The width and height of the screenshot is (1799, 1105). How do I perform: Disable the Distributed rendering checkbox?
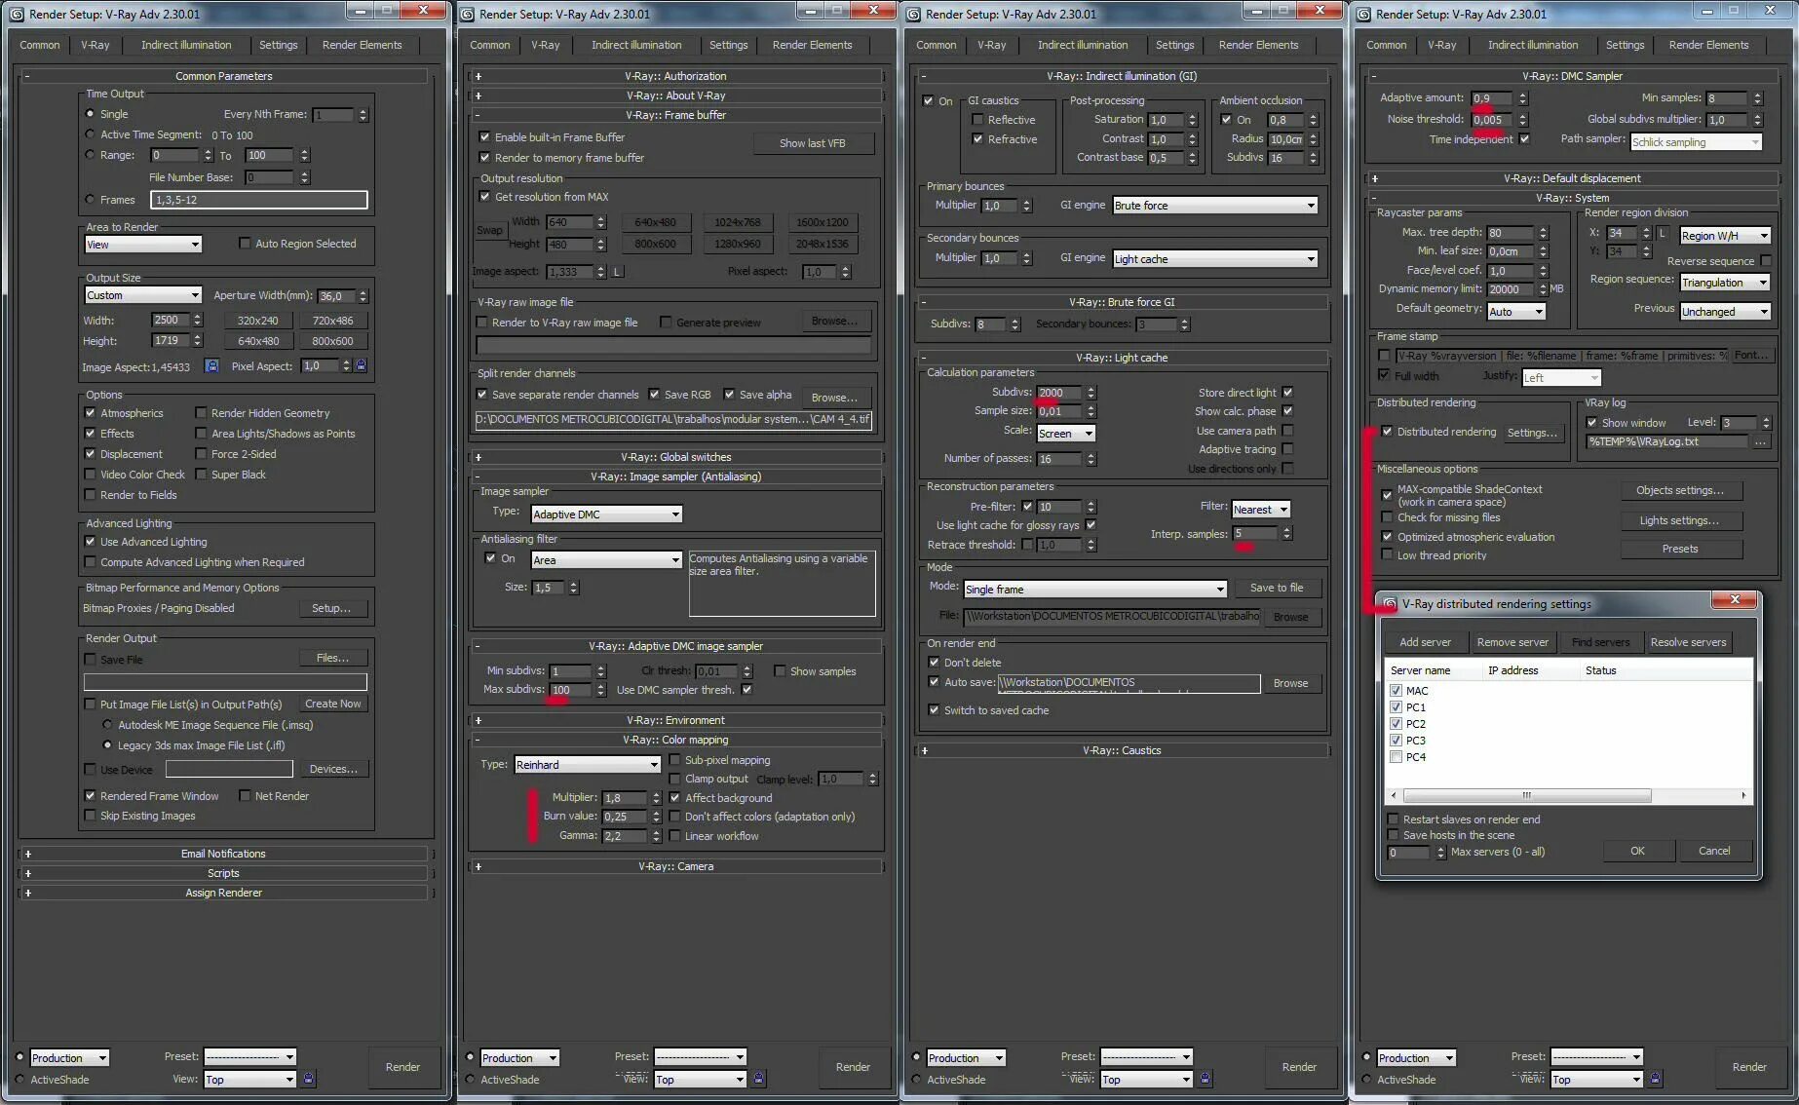(1387, 432)
